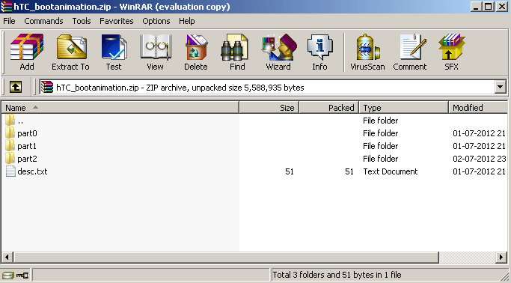This screenshot has height=283, width=511.
Task: Minimize the WinRAR window
Action: [x=476, y=7]
